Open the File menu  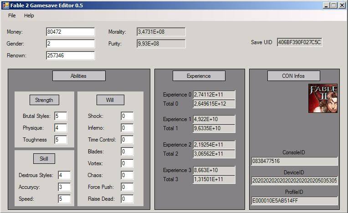tap(12, 15)
